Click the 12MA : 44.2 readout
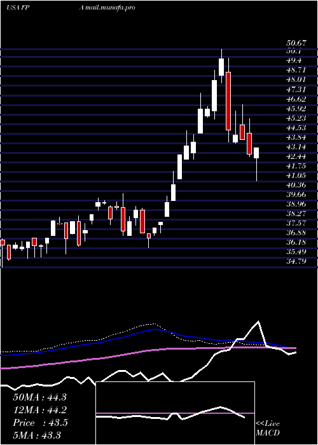This screenshot has height=445, width=318. pyautogui.click(x=39, y=410)
